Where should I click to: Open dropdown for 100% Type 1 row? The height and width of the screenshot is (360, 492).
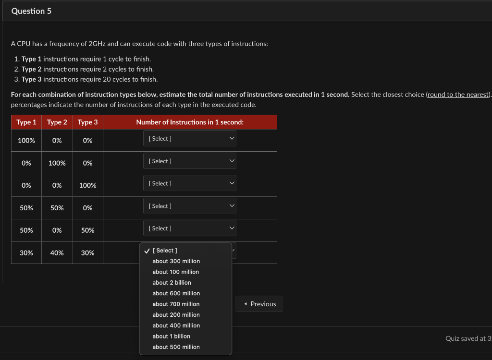[190, 138]
